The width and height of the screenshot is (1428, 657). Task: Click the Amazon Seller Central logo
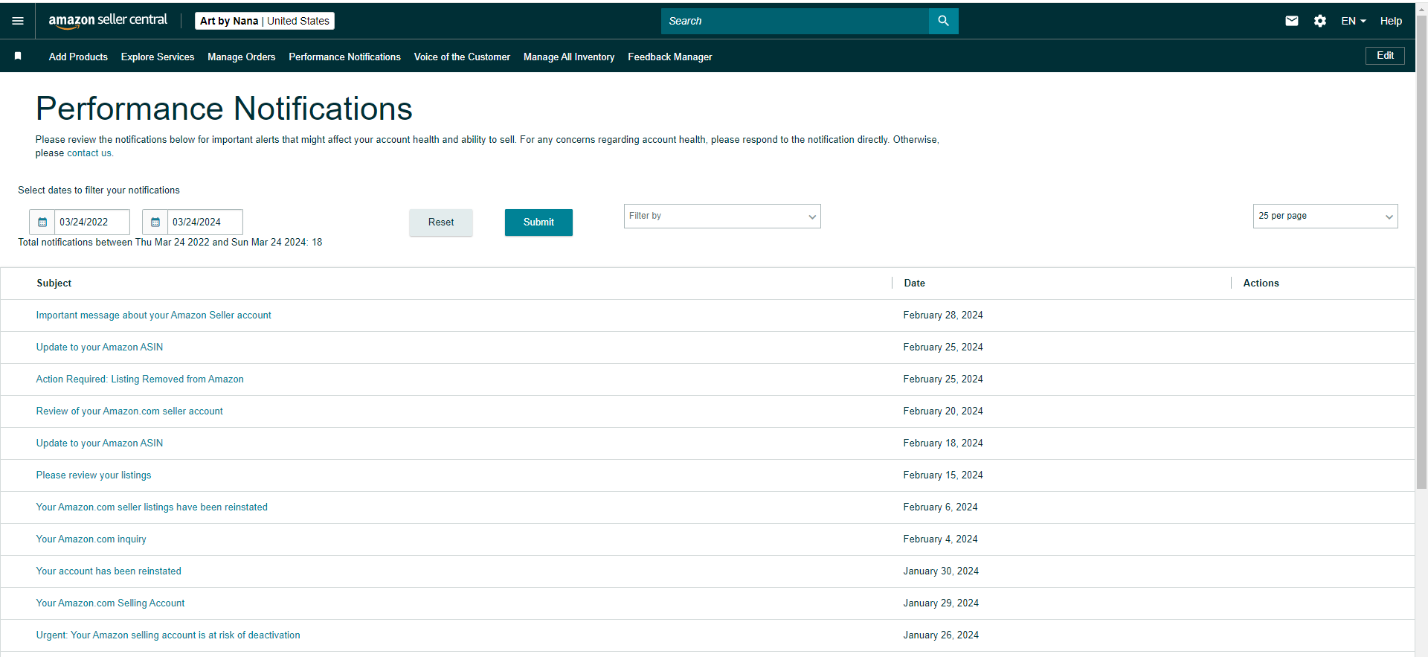108,21
